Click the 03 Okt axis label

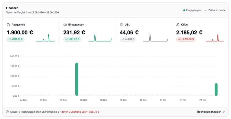click(x=83, y=100)
